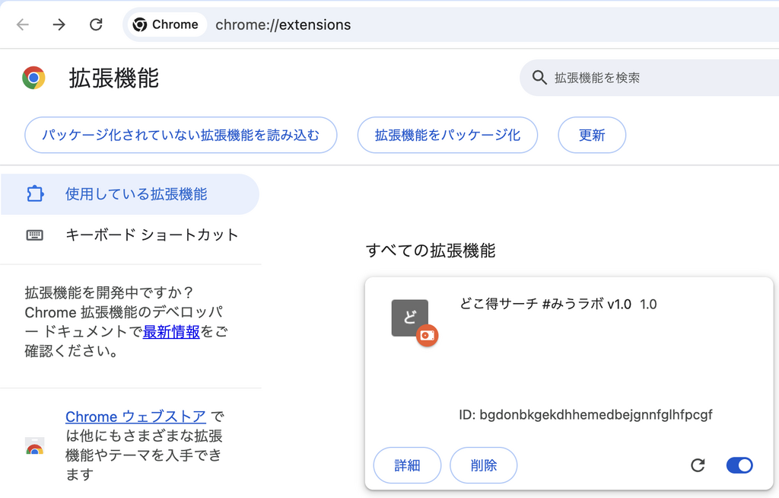Screen dimensions: 779x498
Task: Click the magnifier icon in extension search
Action: coord(540,78)
